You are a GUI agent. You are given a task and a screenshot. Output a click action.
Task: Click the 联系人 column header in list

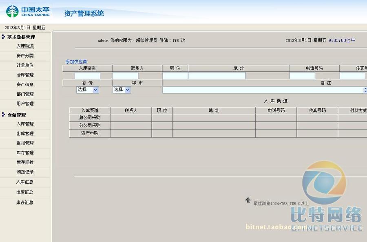click(131, 110)
